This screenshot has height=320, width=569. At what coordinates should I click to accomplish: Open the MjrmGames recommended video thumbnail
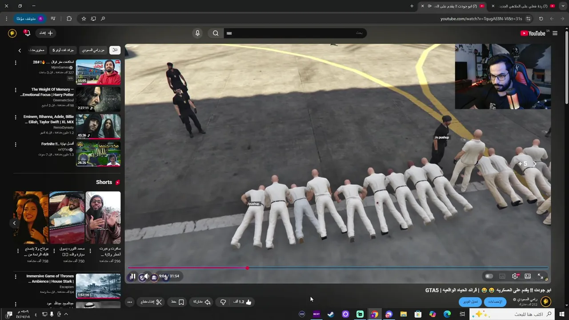click(98, 72)
